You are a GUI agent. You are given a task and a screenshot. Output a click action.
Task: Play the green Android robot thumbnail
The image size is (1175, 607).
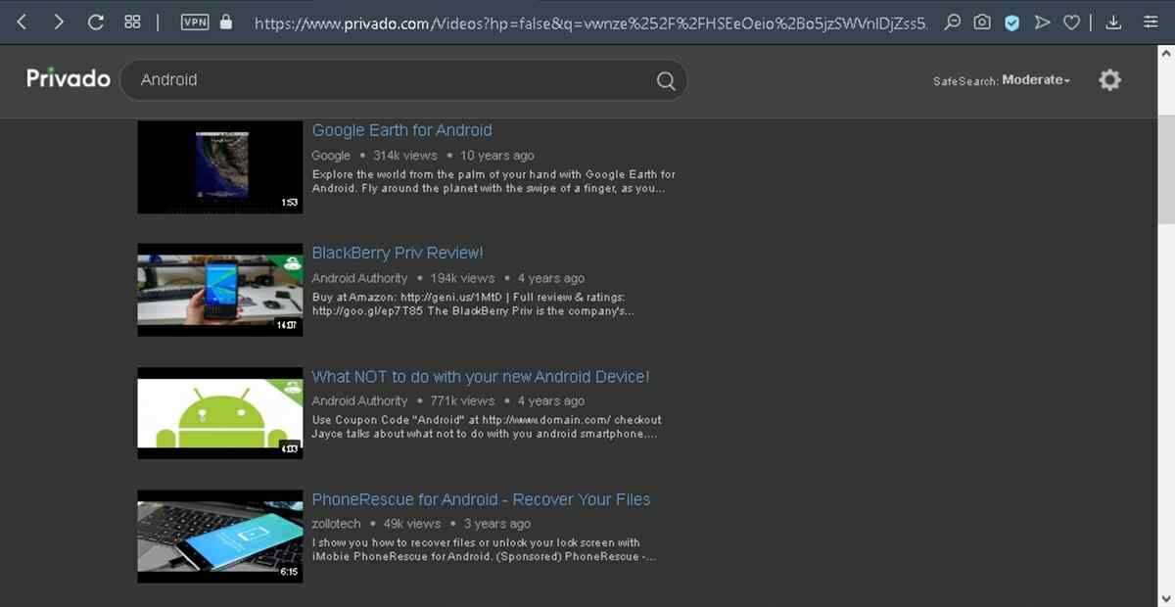(220, 413)
